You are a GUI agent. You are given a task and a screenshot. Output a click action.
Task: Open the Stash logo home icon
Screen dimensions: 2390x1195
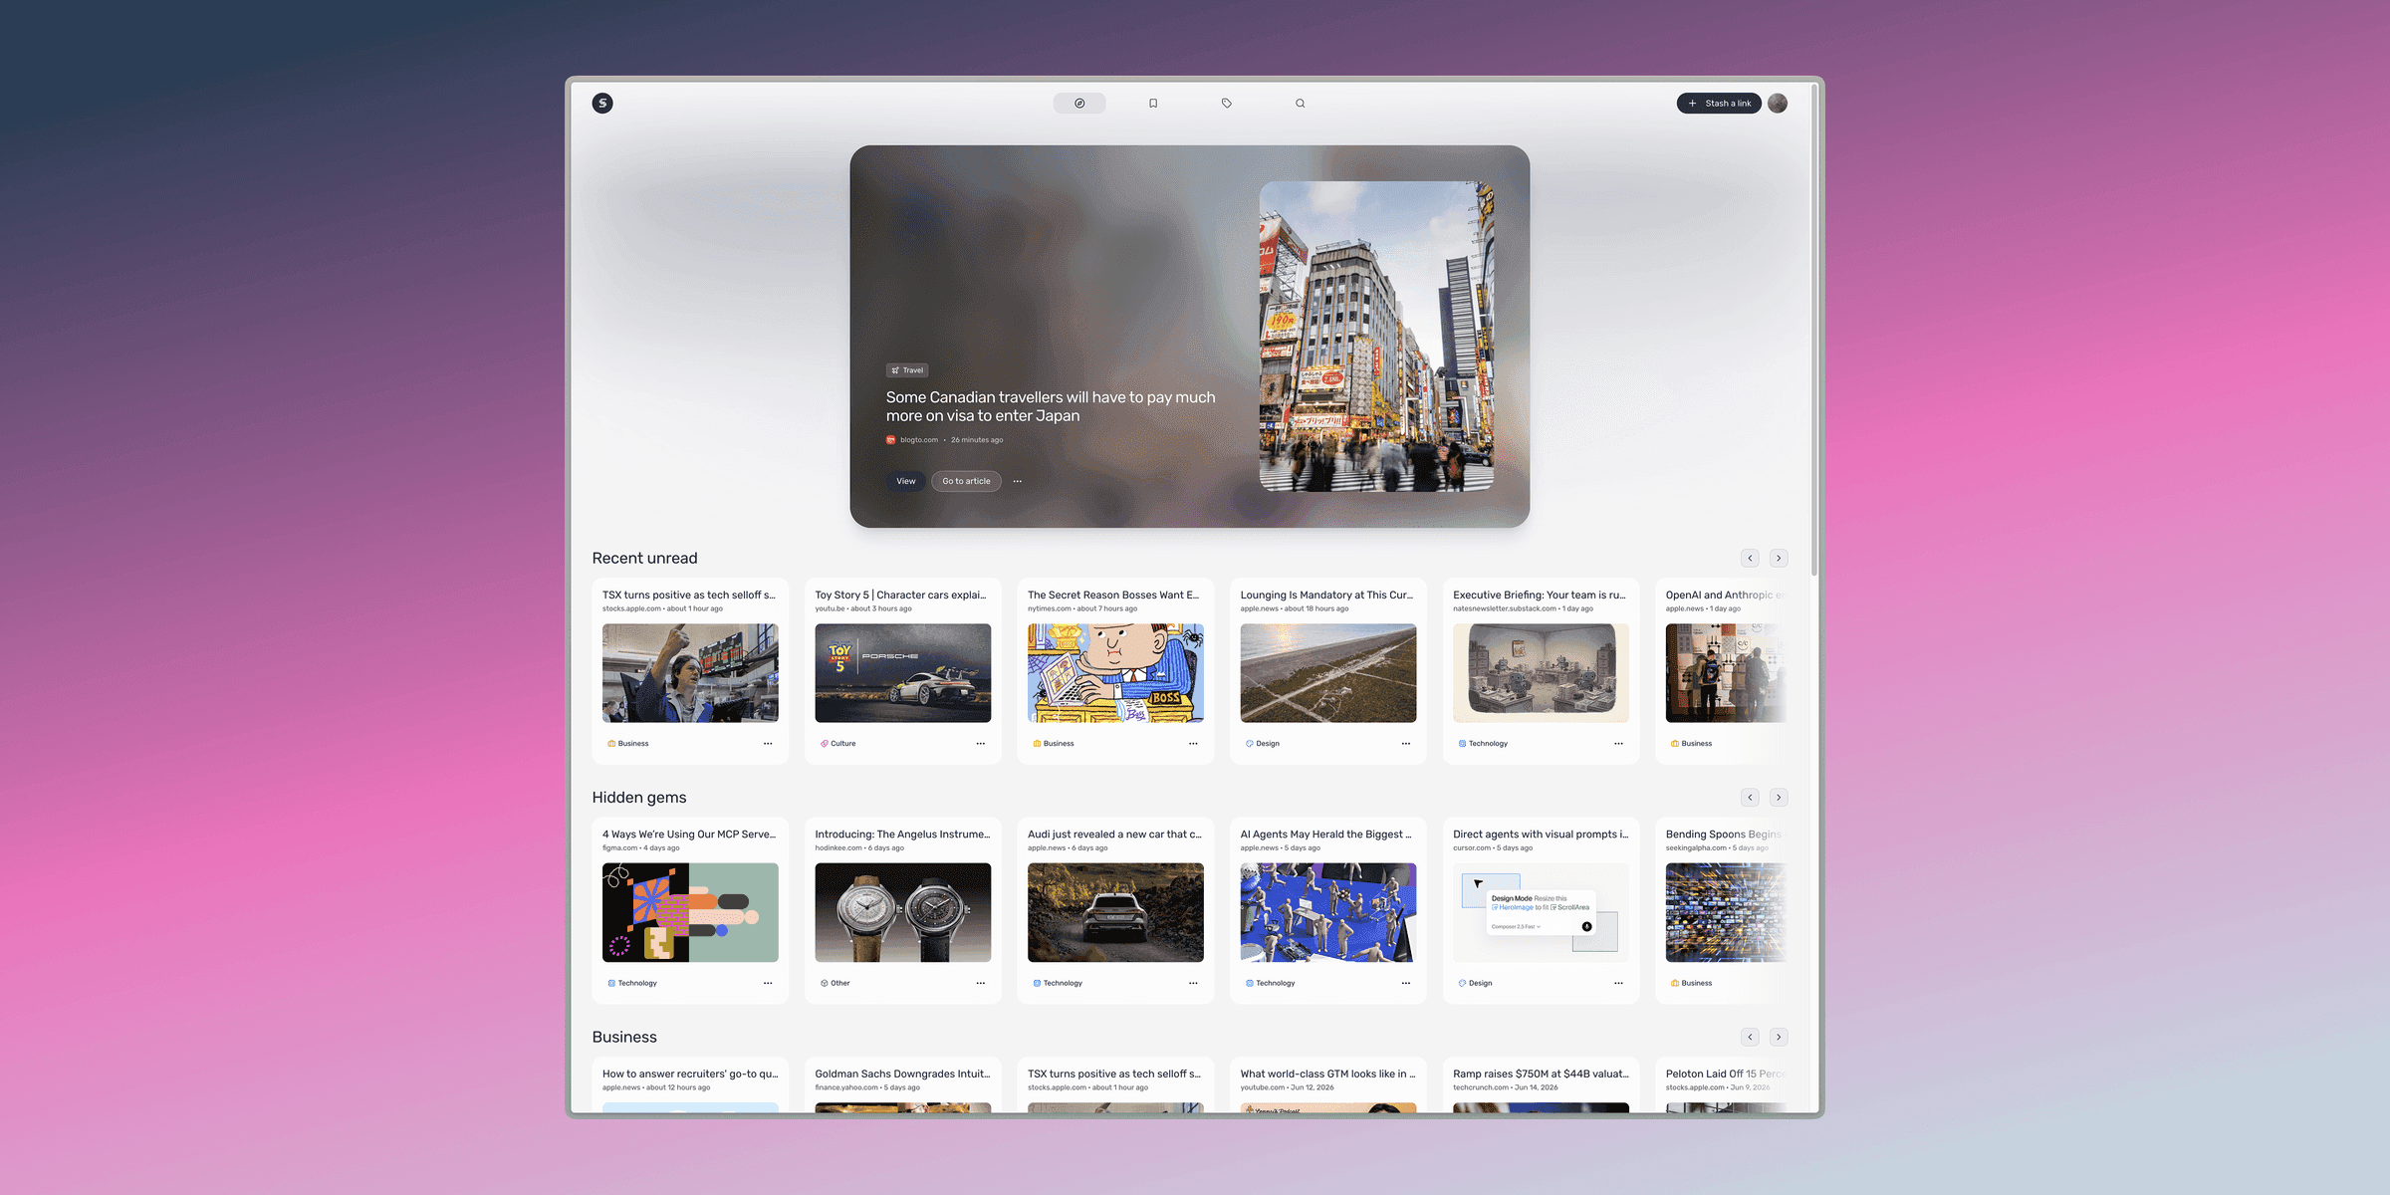[x=602, y=104]
